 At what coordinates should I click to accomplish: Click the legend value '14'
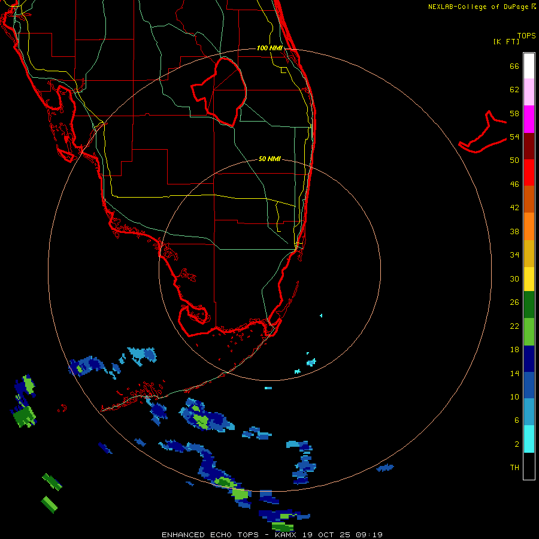514,373
